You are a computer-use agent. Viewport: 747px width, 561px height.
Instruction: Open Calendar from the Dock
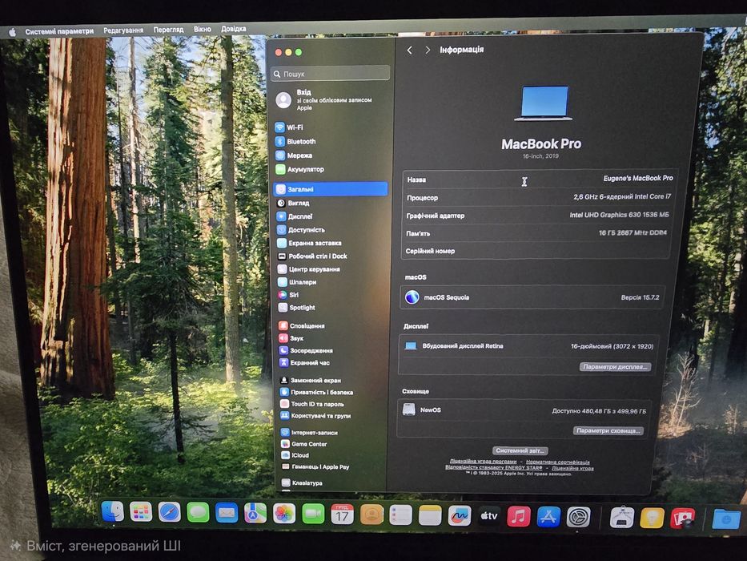342,515
